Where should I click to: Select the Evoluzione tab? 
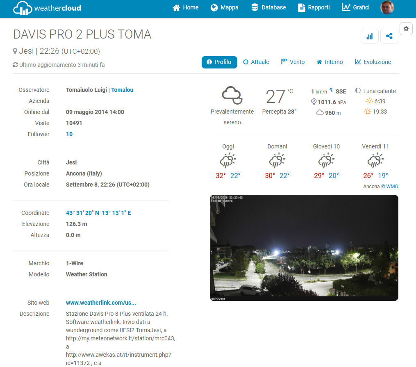373,62
